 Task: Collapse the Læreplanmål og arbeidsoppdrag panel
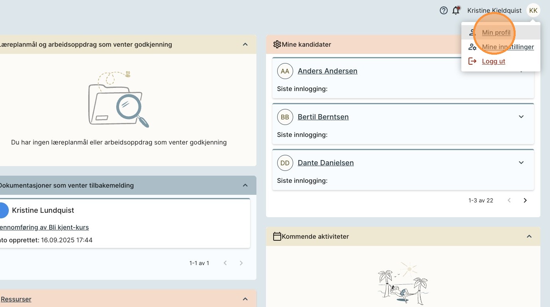(x=245, y=45)
